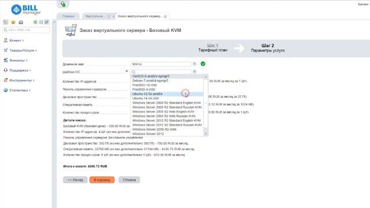Image resolution: width=370 pixels, height=208 pixels.
Task: Click the up arrow of the OS list scrollbar
Action: [206, 77]
